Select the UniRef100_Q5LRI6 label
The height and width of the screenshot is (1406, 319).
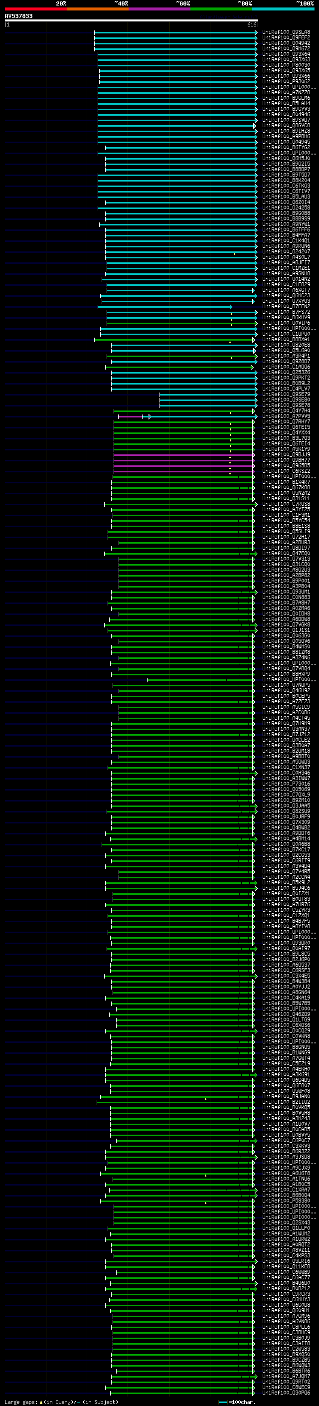[286, 1261]
